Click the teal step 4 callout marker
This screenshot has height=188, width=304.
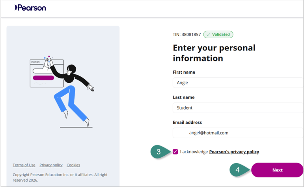click(239, 170)
